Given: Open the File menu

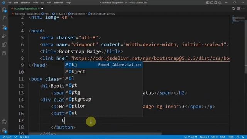Looking at the screenshot, I should pyautogui.click(x=9, y=3).
